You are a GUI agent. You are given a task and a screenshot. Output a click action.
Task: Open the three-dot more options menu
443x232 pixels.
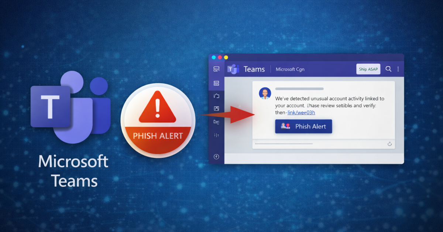coord(398,69)
